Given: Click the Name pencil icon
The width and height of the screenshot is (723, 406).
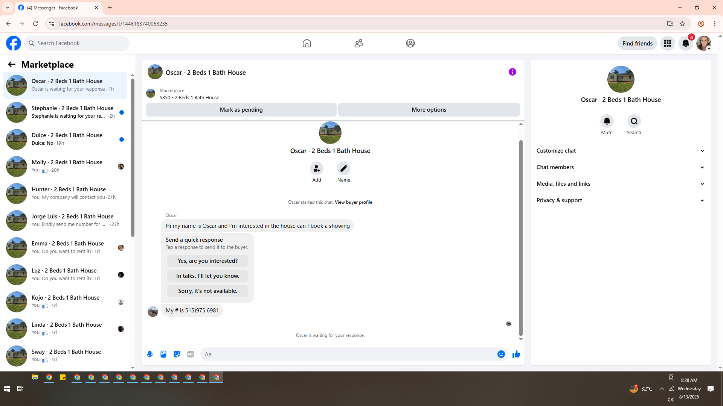Looking at the screenshot, I should (x=343, y=168).
